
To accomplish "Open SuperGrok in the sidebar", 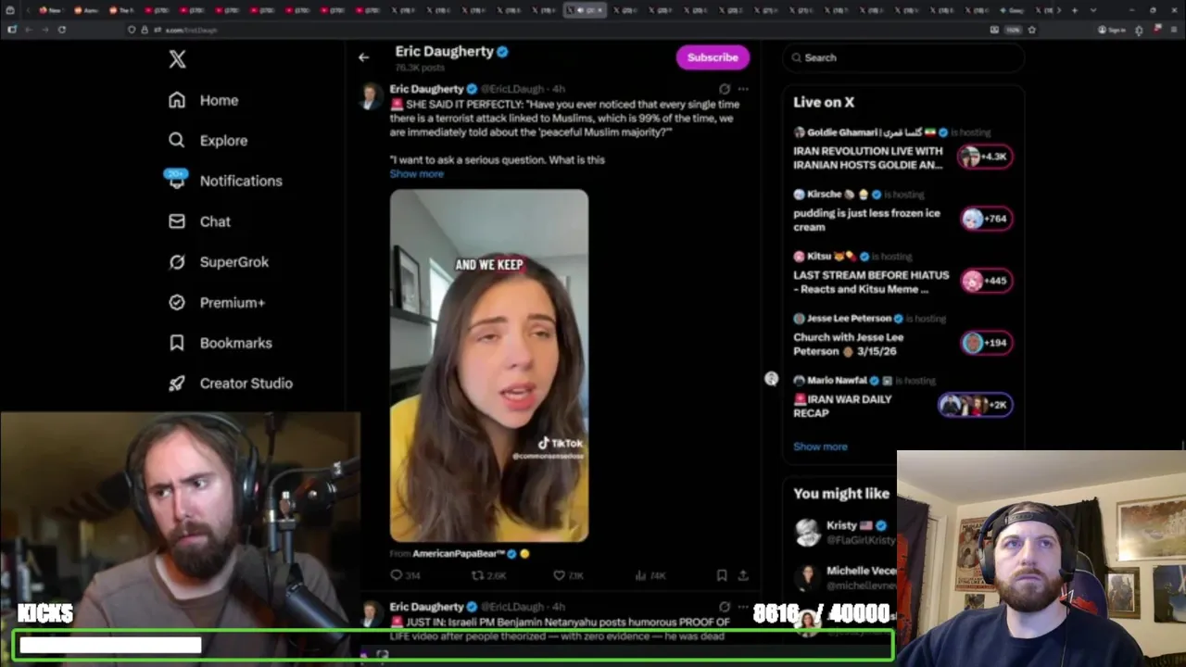I will (219, 262).
